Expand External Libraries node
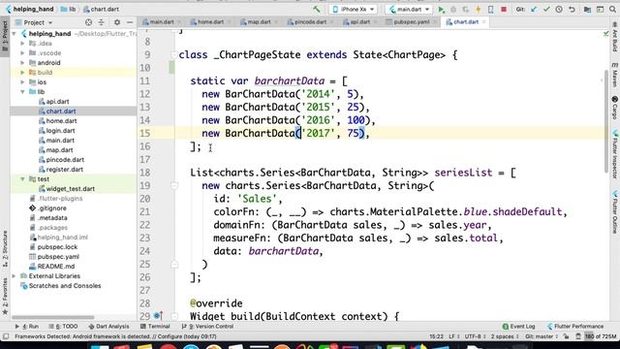Image resolution: width=620 pixels, height=349 pixels. tap(15, 275)
